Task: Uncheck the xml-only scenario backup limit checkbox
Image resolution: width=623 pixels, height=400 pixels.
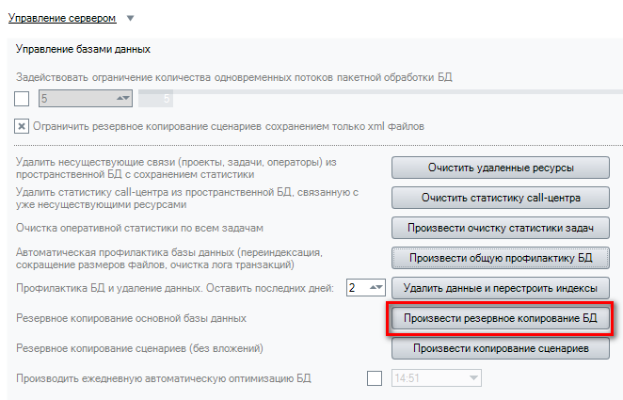Action: click(22, 125)
